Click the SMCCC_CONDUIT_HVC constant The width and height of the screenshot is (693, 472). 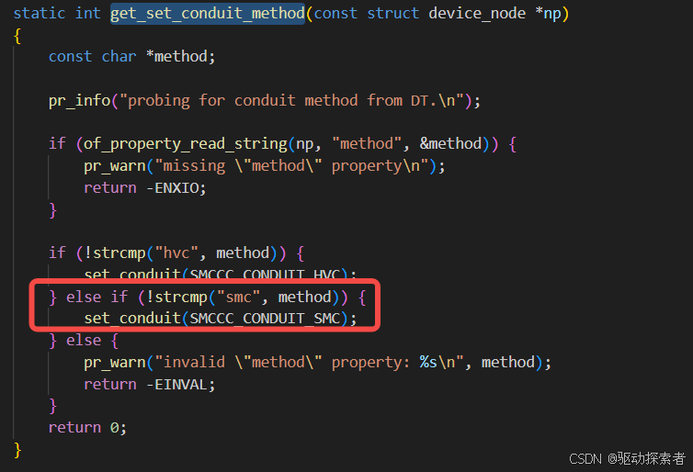[265, 274]
